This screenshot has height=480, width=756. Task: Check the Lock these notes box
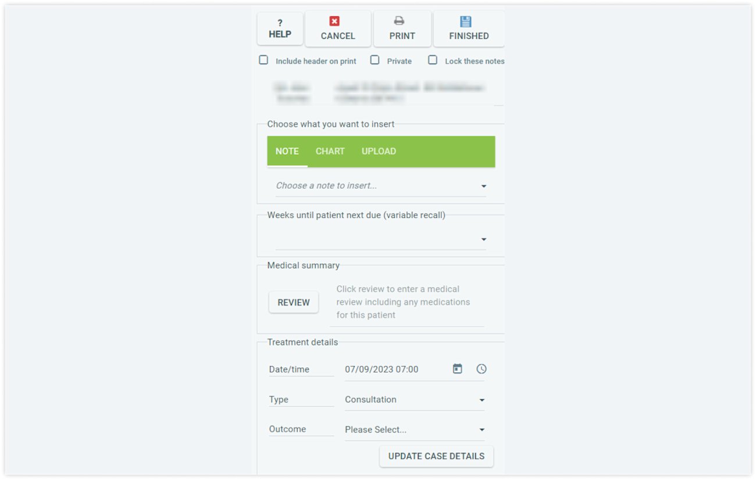point(433,60)
